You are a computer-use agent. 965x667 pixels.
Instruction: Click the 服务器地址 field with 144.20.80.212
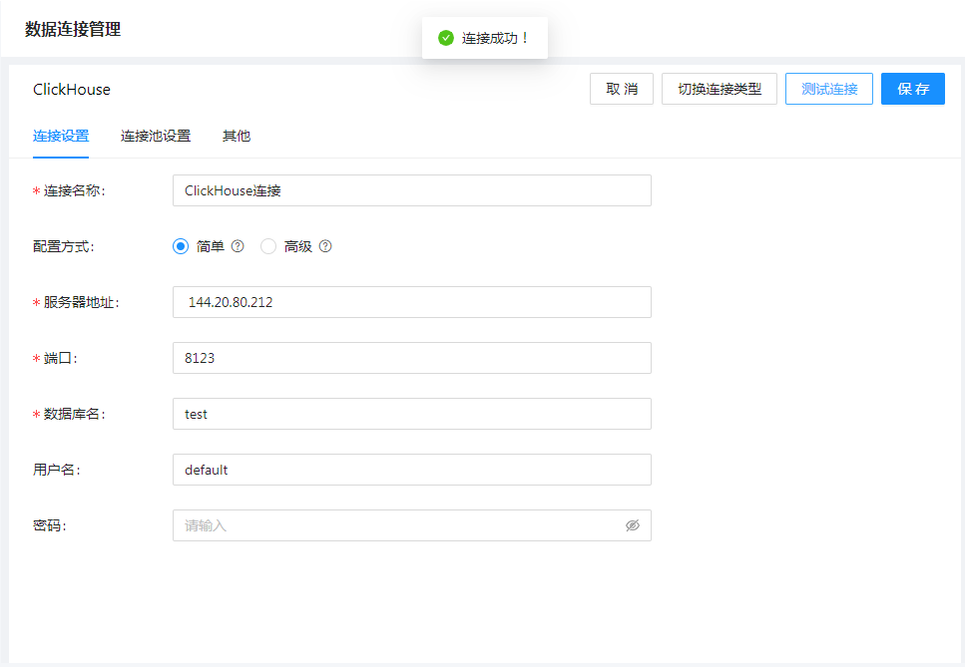point(411,302)
